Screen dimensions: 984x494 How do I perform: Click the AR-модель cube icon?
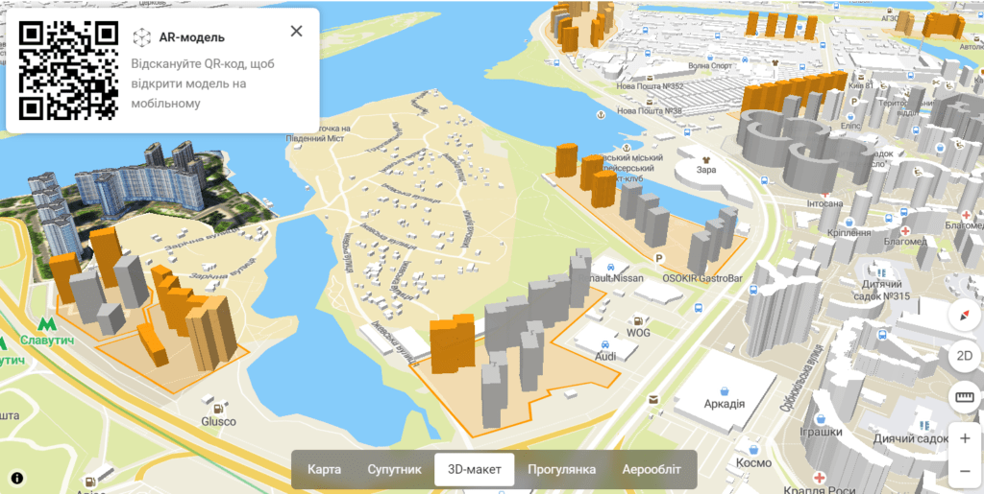[x=142, y=37]
